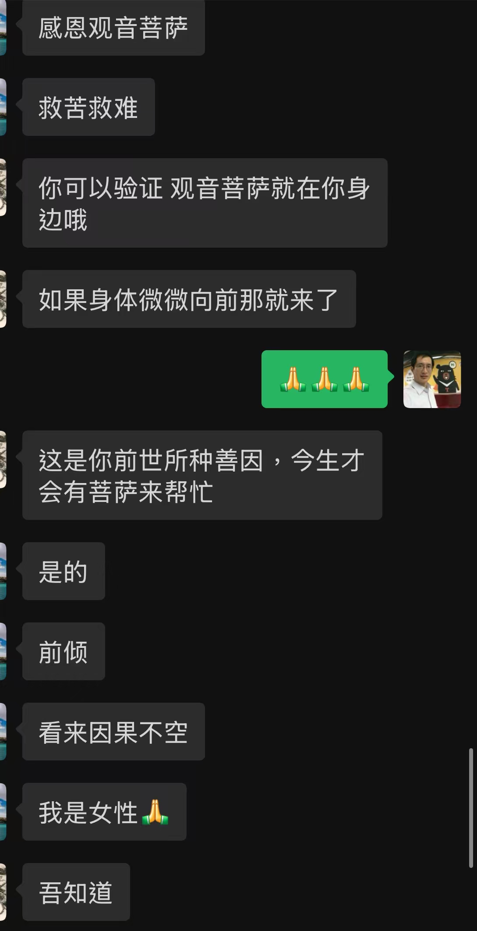Tap the message '感恩观音菩萨'
The height and width of the screenshot is (931, 477).
113,28
